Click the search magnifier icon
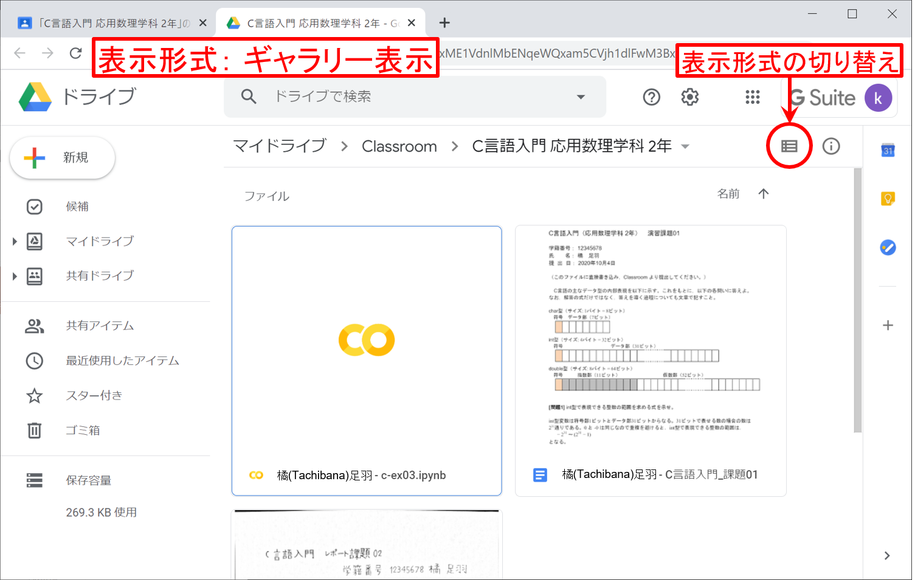This screenshot has width=915, height=580. tap(249, 97)
